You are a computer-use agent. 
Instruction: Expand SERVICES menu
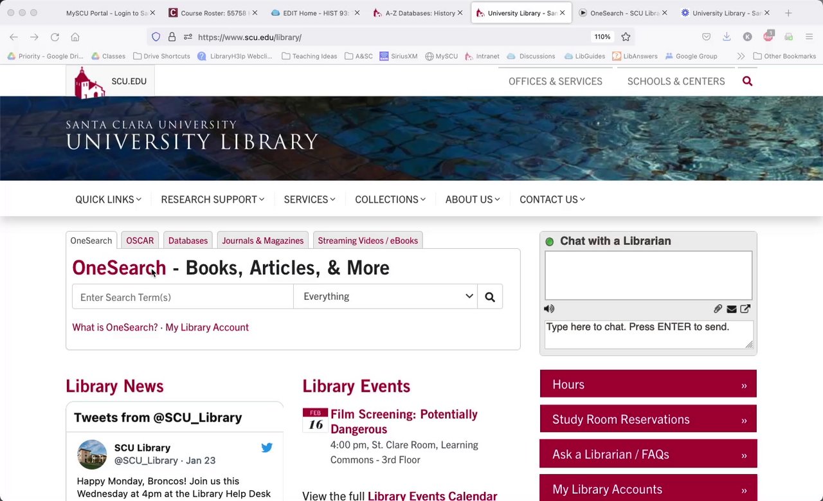click(309, 199)
